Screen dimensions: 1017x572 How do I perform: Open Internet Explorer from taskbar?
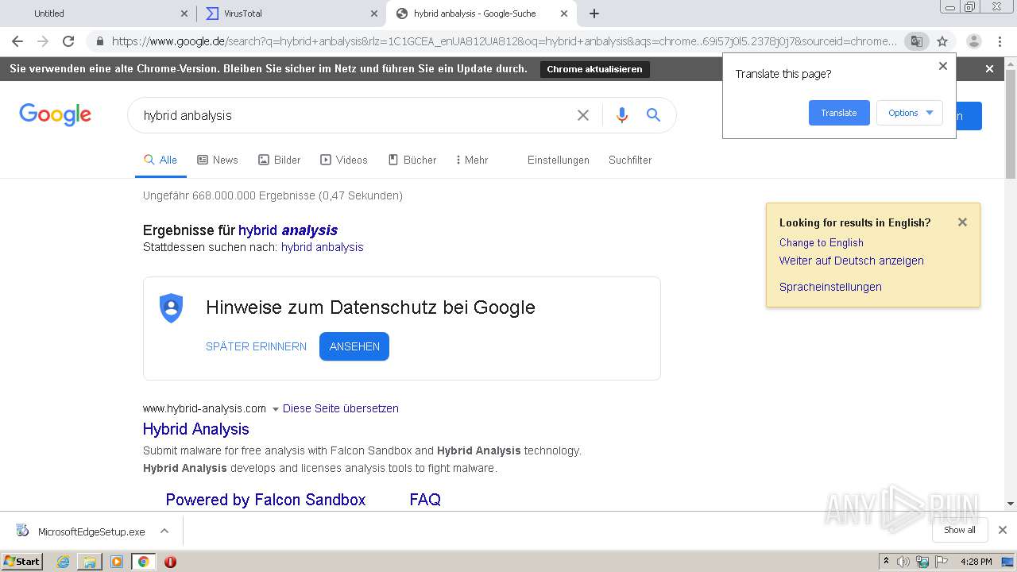pos(63,562)
